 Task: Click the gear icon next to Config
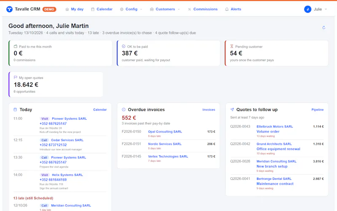(x=122, y=9)
